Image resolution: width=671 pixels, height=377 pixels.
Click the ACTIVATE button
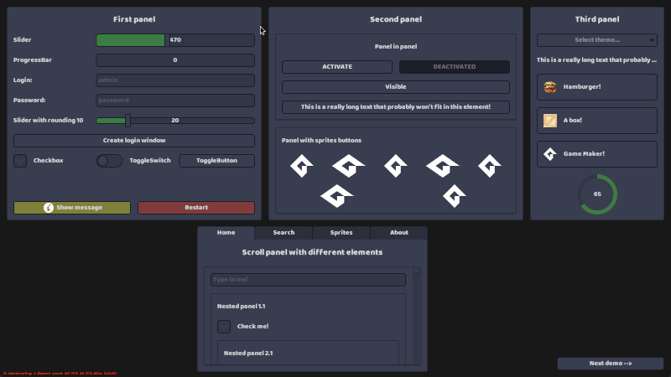pos(337,67)
